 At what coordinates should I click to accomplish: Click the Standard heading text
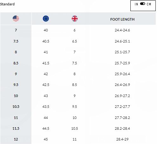[7, 4]
